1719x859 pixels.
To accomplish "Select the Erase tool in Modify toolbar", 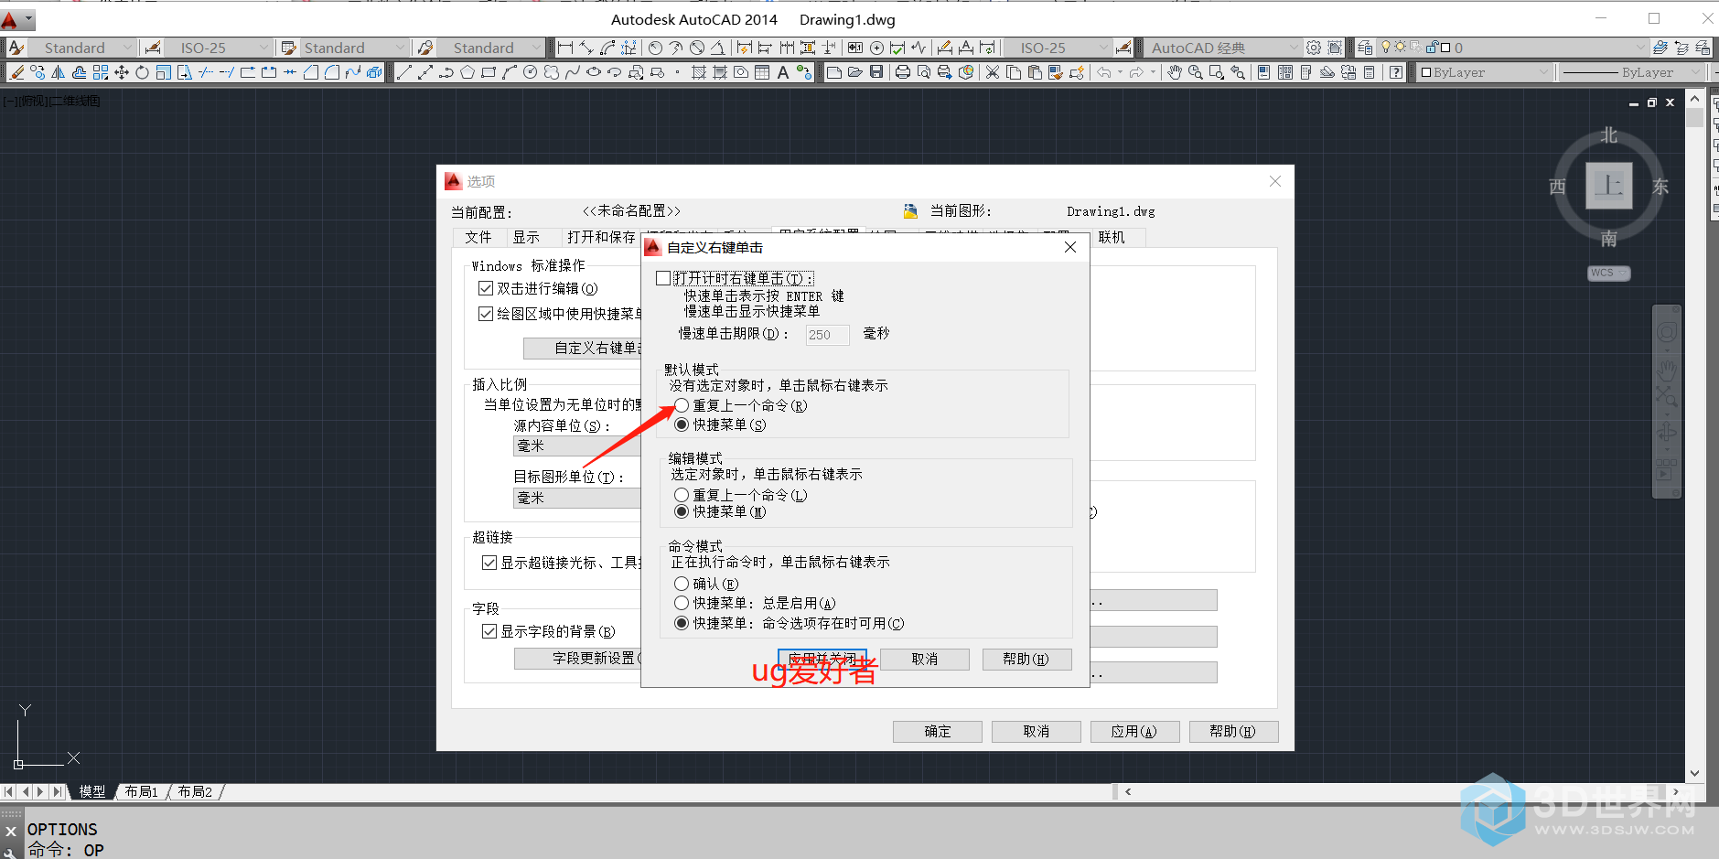I will point(16,72).
